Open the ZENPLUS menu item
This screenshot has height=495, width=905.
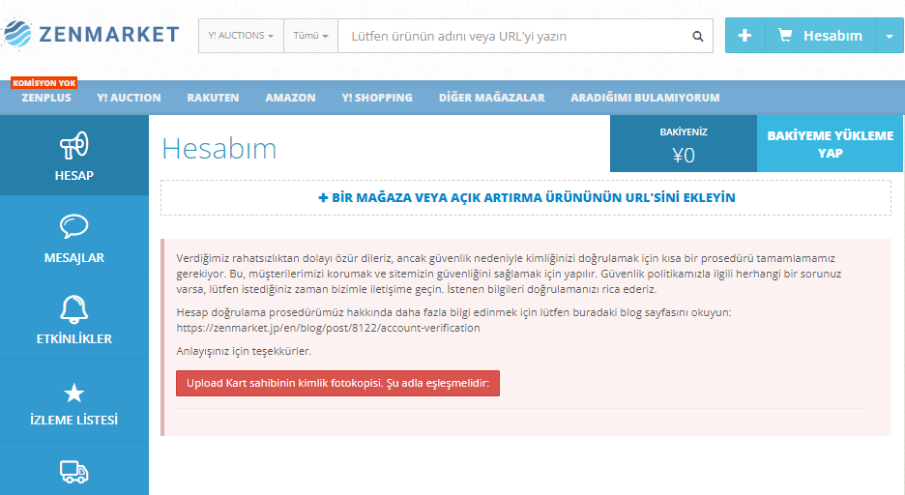[46, 98]
